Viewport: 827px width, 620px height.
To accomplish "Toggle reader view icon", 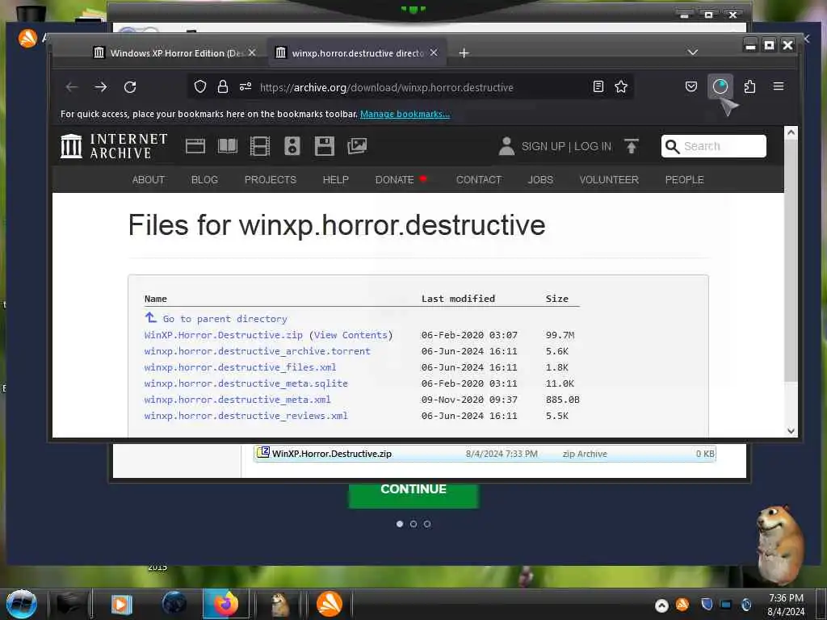I will (x=598, y=86).
